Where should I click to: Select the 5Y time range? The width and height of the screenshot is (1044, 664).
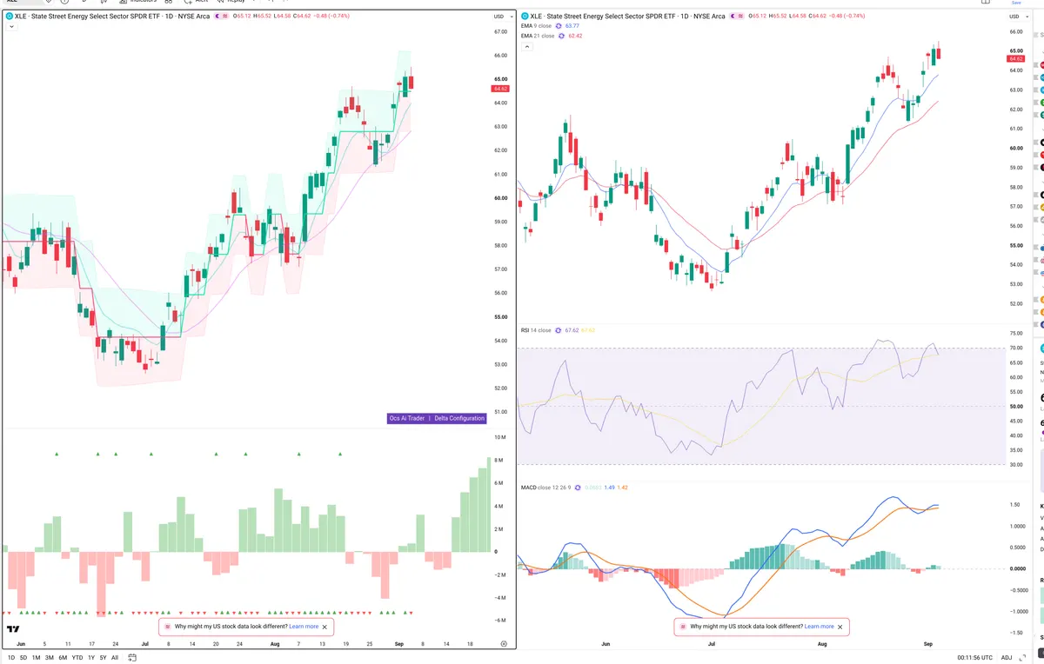pos(103,657)
